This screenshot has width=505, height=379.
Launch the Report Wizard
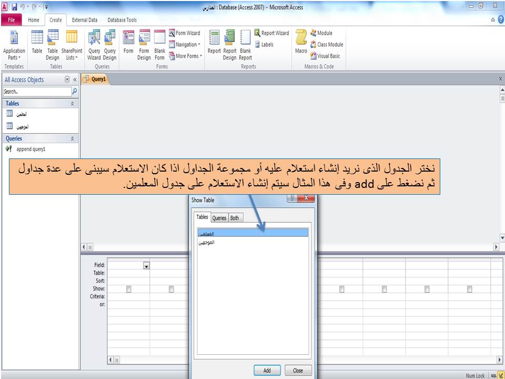272,33
